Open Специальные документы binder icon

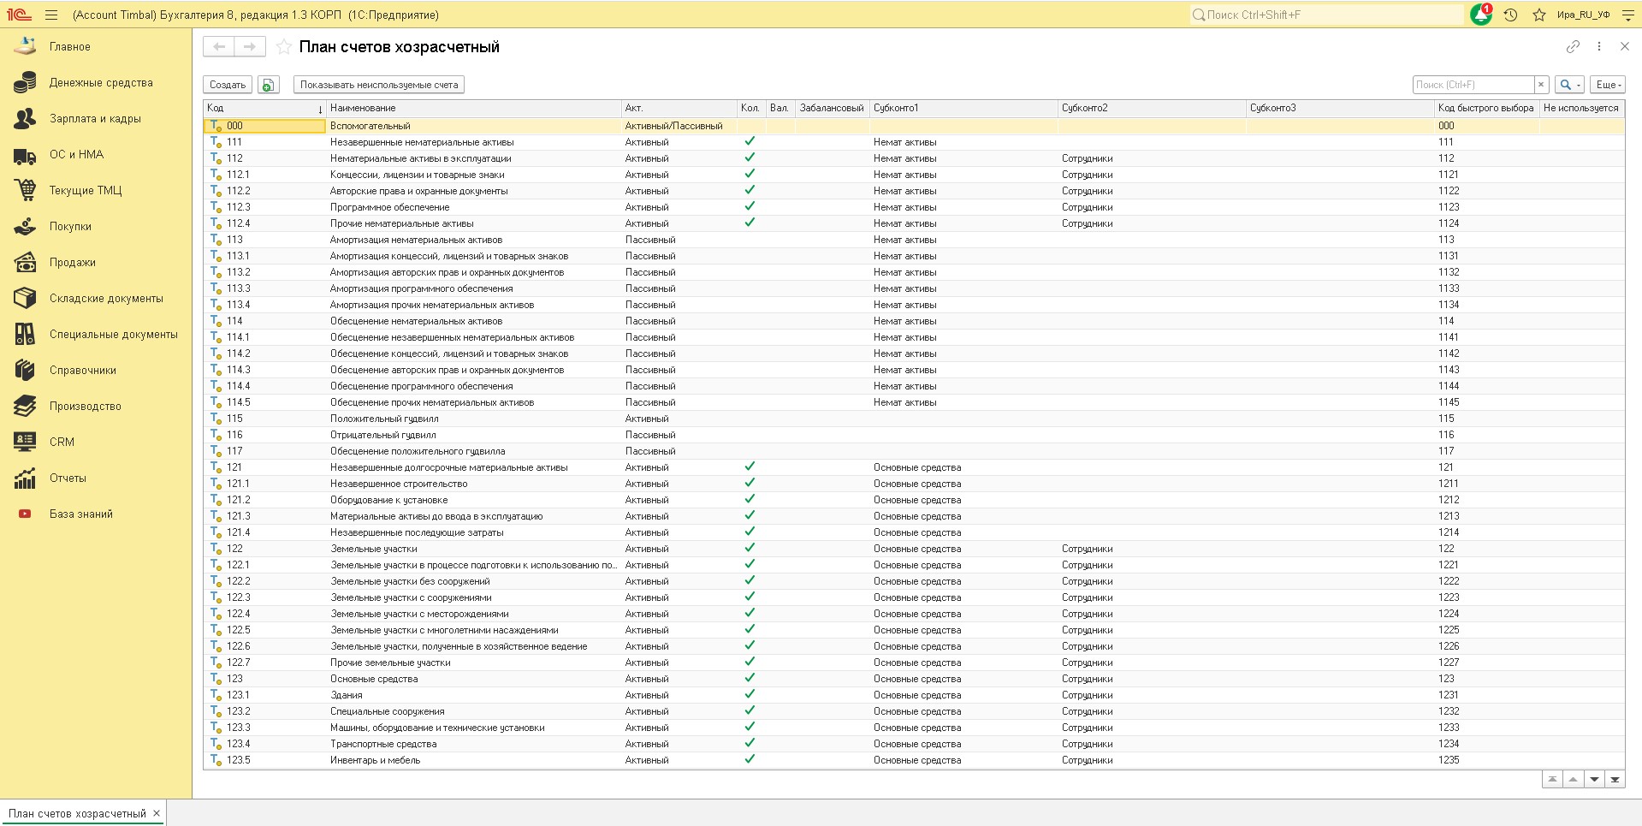click(25, 334)
